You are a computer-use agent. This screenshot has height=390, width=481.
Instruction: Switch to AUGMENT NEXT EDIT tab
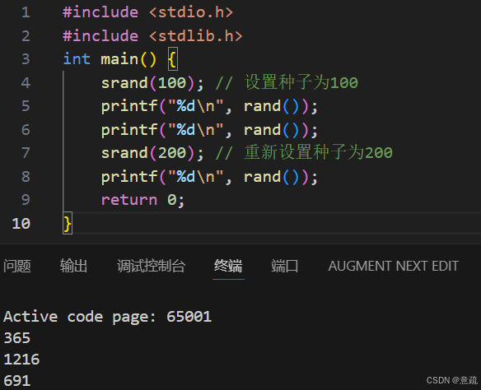point(394,266)
